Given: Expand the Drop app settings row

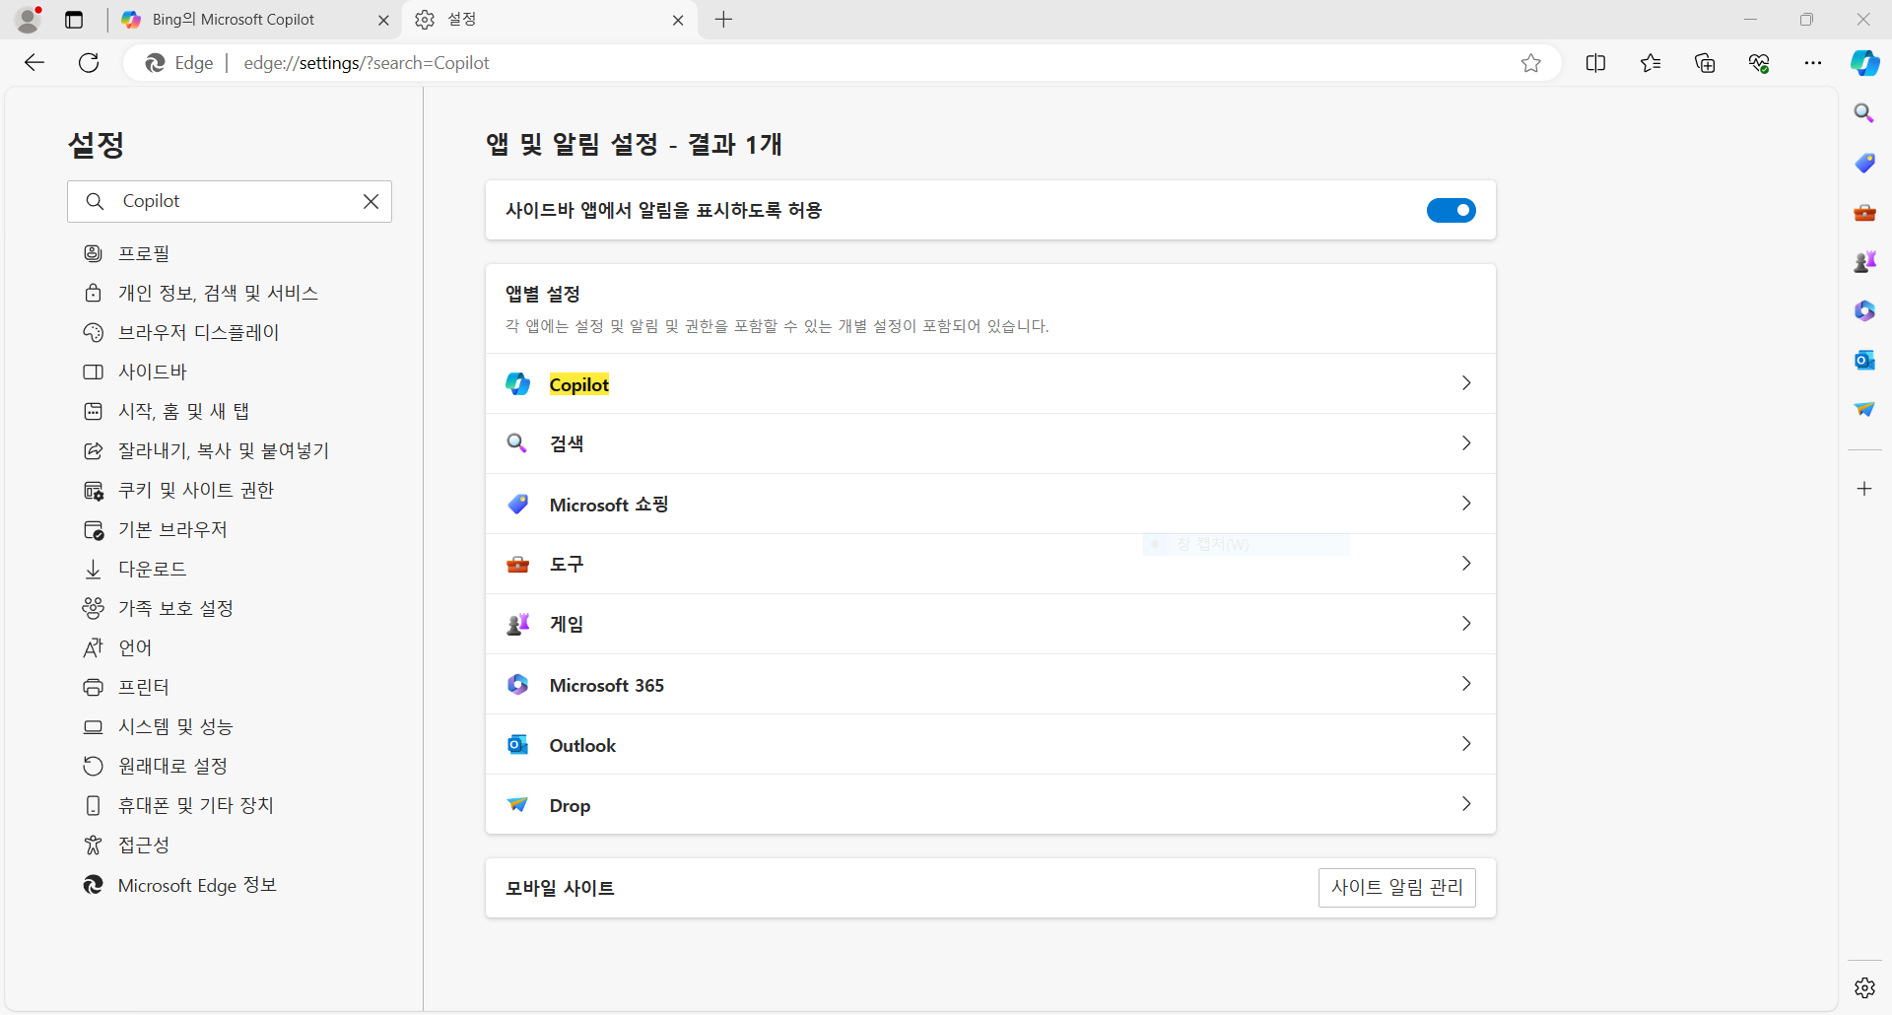Looking at the screenshot, I should tap(990, 804).
